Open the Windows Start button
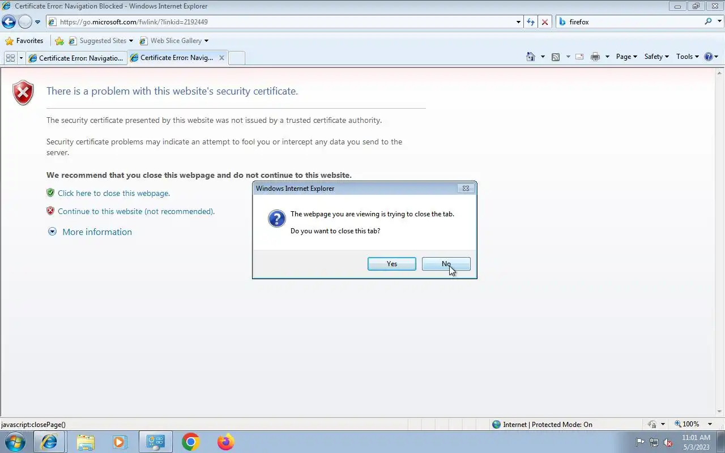This screenshot has height=453, width=725. click(x=15, y=442)
